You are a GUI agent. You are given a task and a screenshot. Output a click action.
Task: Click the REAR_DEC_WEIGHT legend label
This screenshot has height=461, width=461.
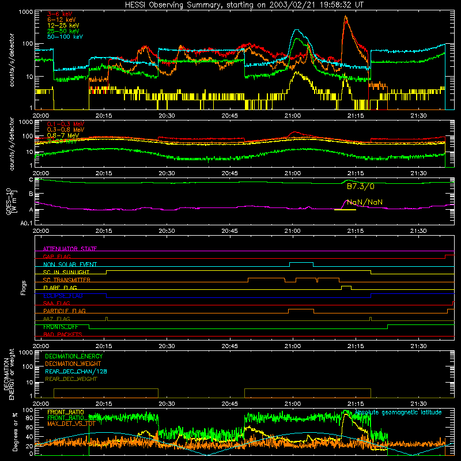(71, 379)
